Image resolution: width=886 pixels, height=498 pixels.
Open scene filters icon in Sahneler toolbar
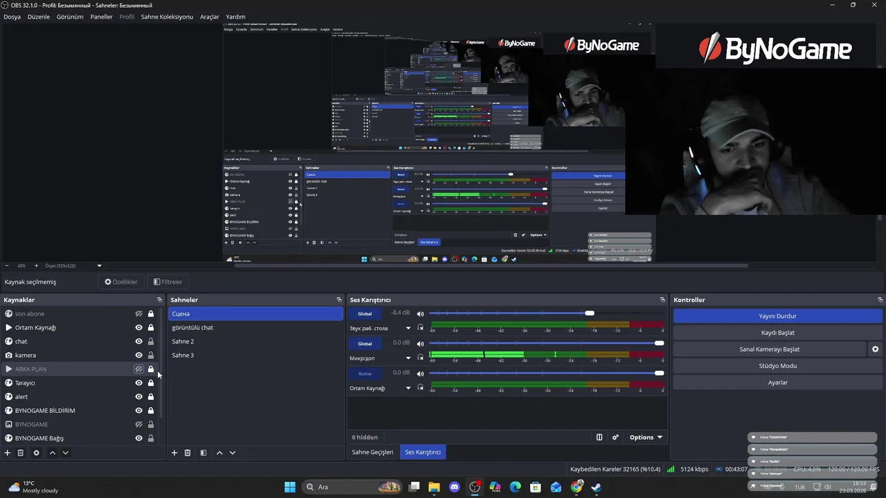click(x=204, y=452)
